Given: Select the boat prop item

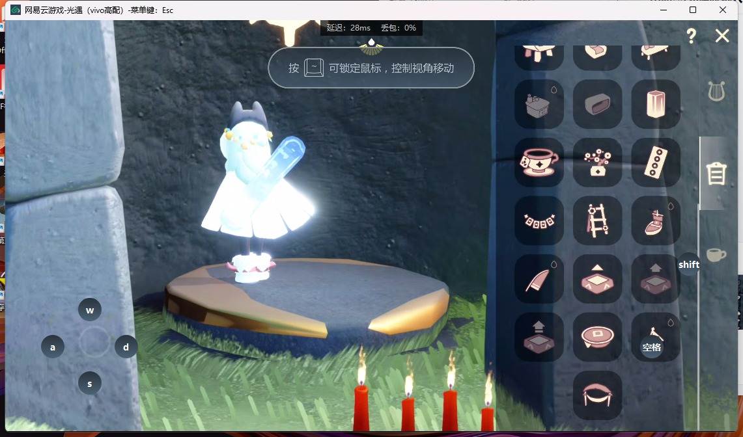Looking at the screenshot, I should pyautogui.click(x=656, y=220).
